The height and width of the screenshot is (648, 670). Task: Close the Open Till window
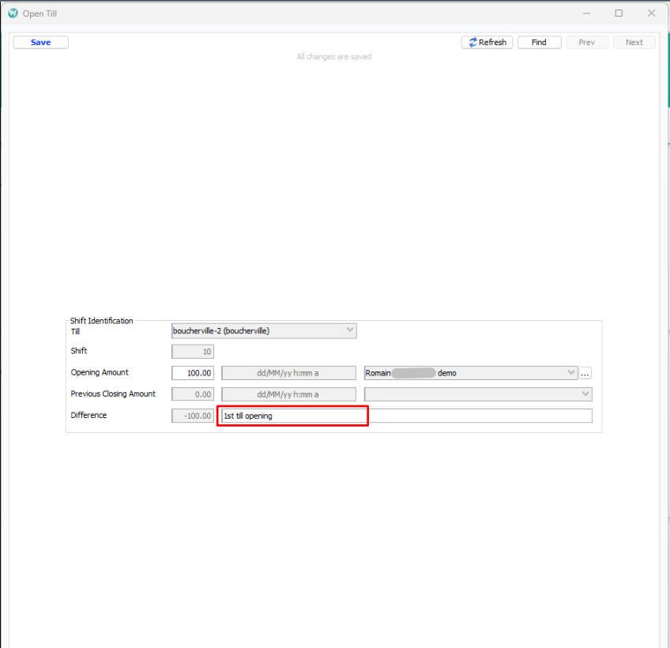coord(651,13)
